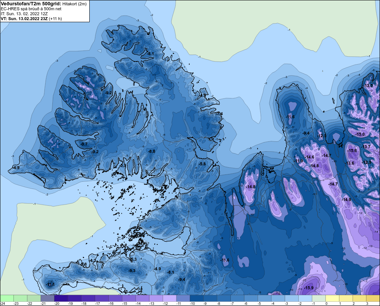
Task: Click the 'VT: Sun. 13.02.2022 23Z' valid time
Action: point(24,19)
